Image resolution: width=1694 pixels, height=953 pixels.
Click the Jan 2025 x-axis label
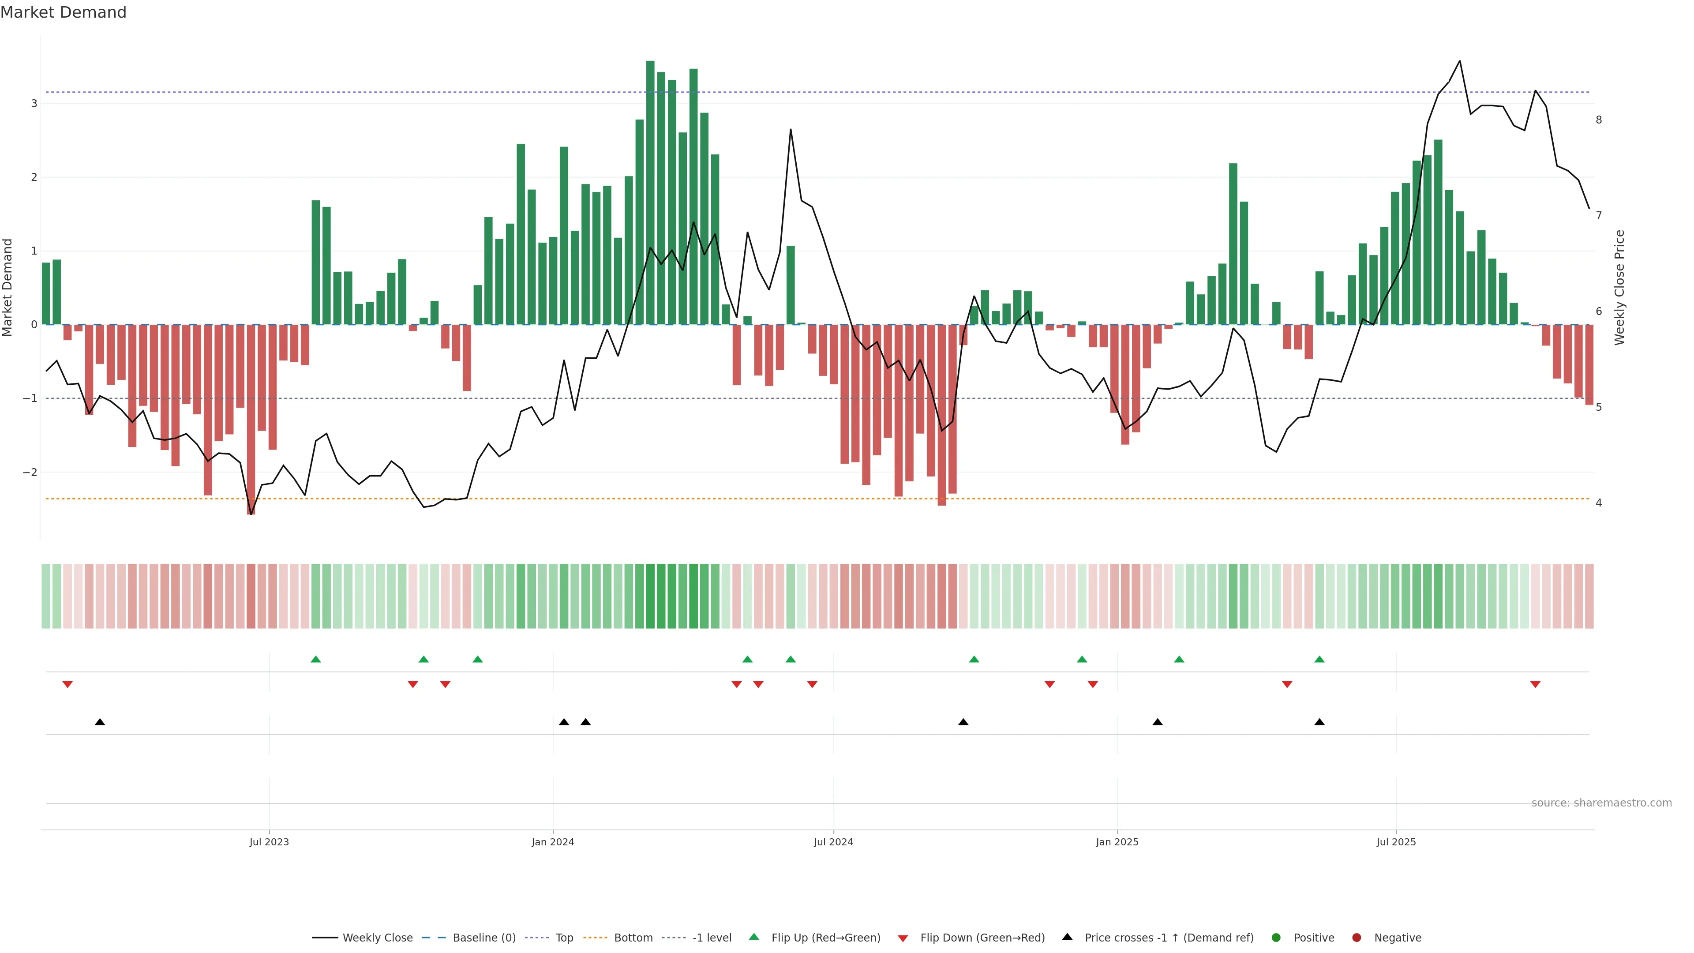pyautogui.click(x=1117, y=842)
